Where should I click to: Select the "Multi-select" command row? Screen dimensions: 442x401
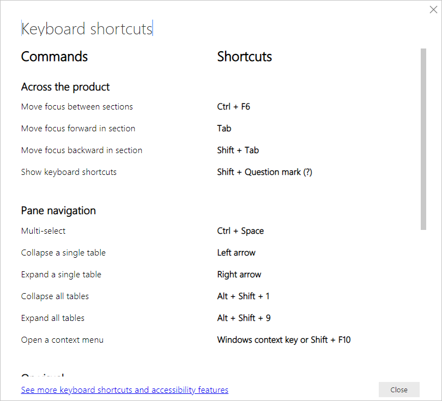click(43, 230)
